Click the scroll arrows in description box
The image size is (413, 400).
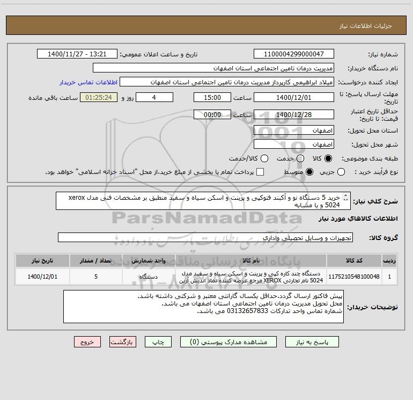click(x=346, y=198)
